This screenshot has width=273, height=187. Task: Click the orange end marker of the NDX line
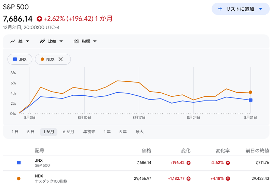pos(250,92)
